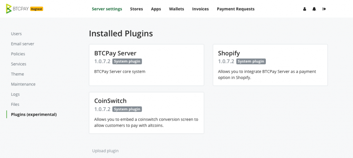
Task: Click the Upload plugin link
Action: coord(105,151)
